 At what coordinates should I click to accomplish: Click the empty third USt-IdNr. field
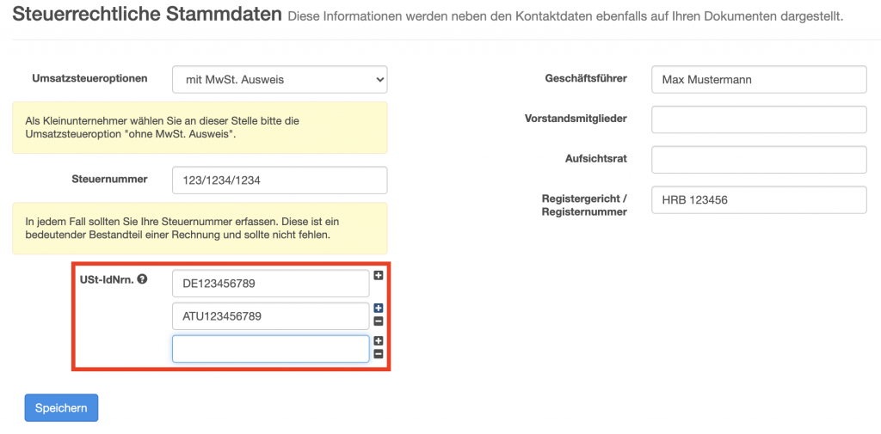[x=271, y=349]
